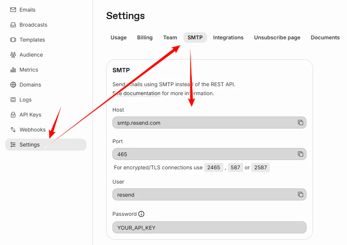Open the Domains section
This screenshot has width=347, height=245.
coord(13,85)
